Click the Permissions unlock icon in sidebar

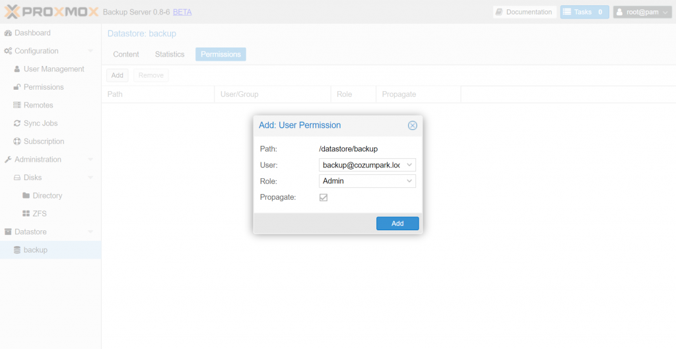tap(17, 87)
